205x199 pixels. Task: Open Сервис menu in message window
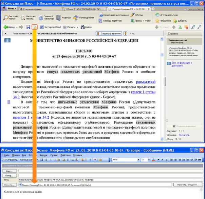[x=54, y=155]
